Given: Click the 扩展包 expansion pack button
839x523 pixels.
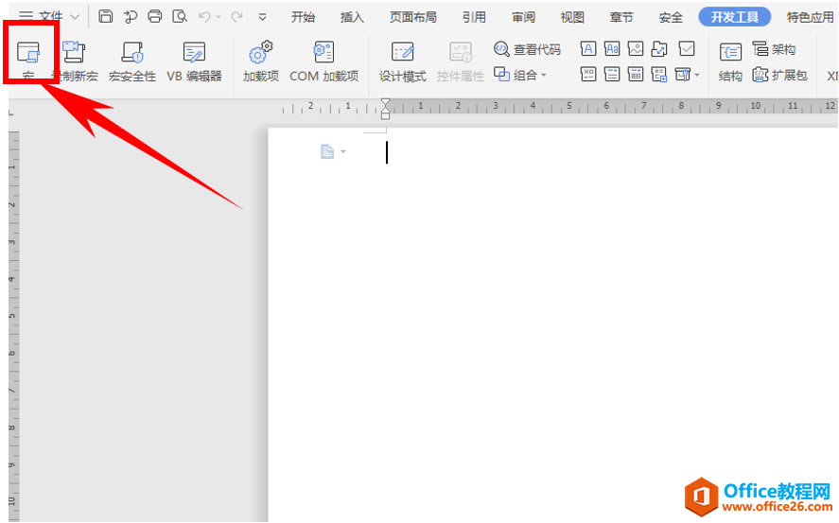Looking at the screenshot, I should point(779,75).
